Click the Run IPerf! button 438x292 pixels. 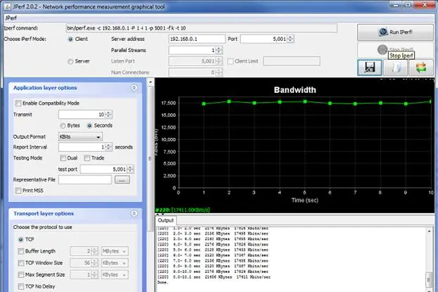394,32
